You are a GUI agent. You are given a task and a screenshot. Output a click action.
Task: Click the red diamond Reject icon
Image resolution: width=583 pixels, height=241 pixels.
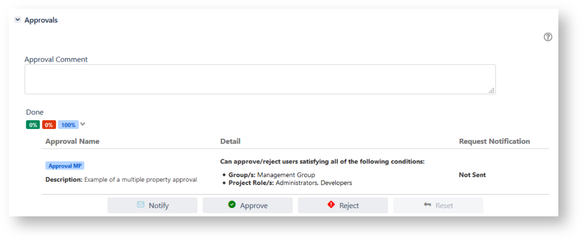(x=331, y=205)
